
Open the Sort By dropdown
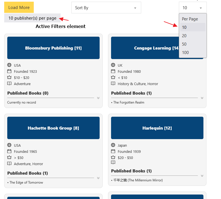(x=106, y=8)
